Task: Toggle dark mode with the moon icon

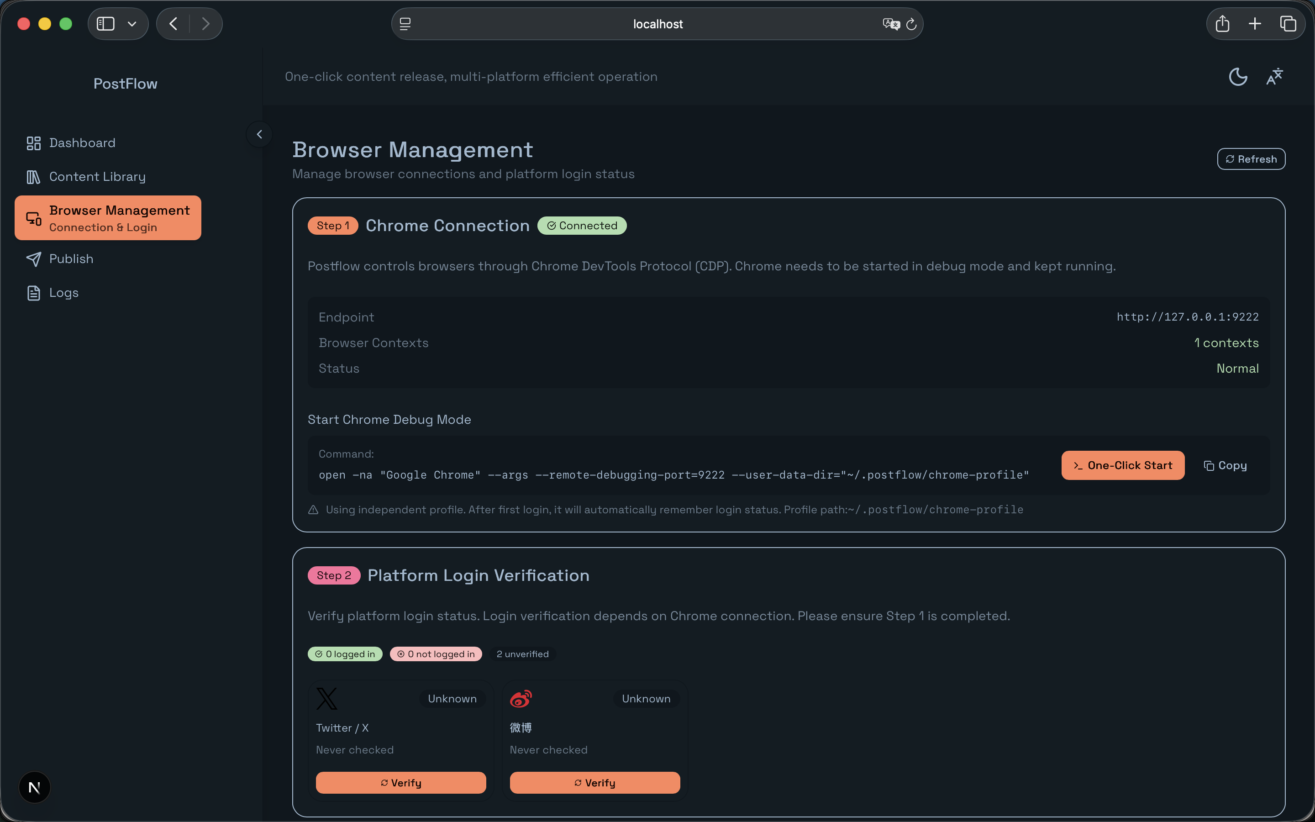Action: (1237, 77)
